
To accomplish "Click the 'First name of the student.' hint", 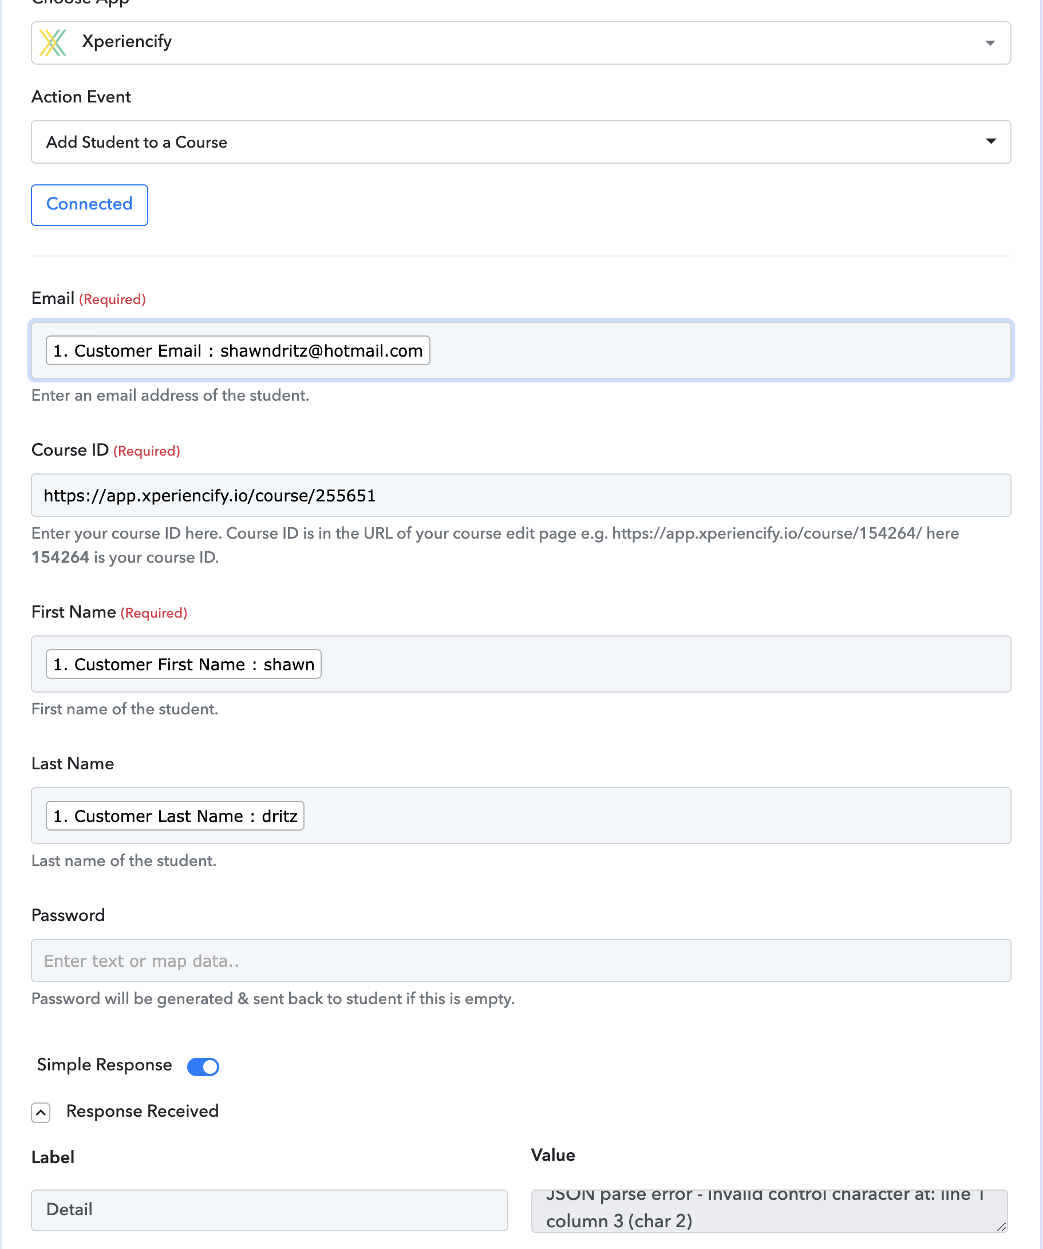I will click(125, 709).
